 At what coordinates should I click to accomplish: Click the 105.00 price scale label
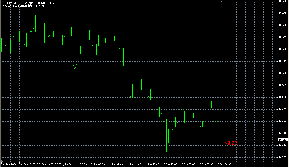tap(283, 73)
